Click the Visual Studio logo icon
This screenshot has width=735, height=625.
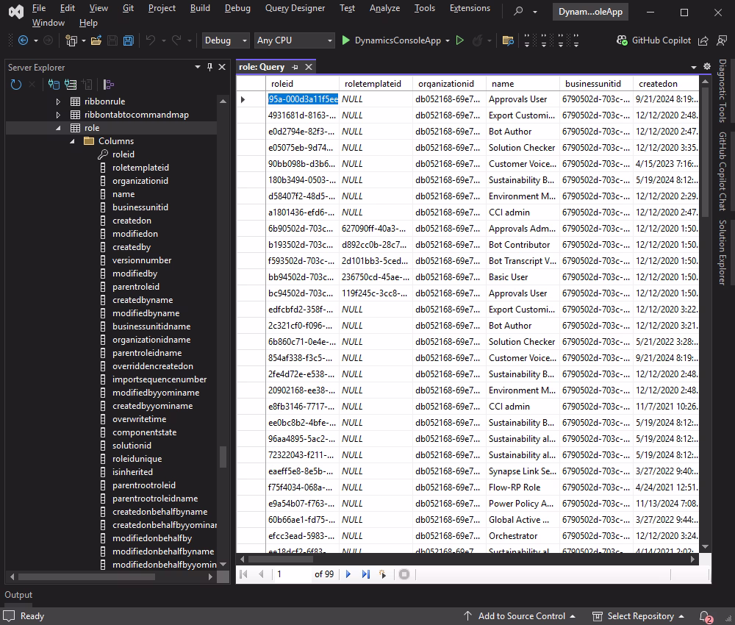click(16, 12)
